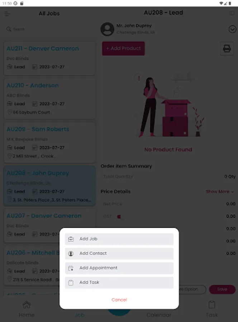Click the Search field in All Jobs

click(49, 29)
